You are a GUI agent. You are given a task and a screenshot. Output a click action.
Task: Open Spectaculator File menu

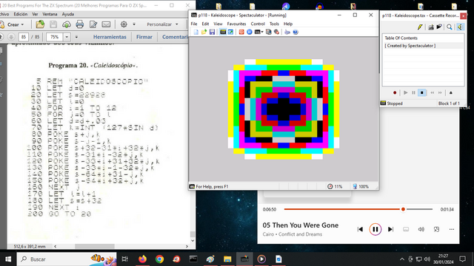pos(194,24)
